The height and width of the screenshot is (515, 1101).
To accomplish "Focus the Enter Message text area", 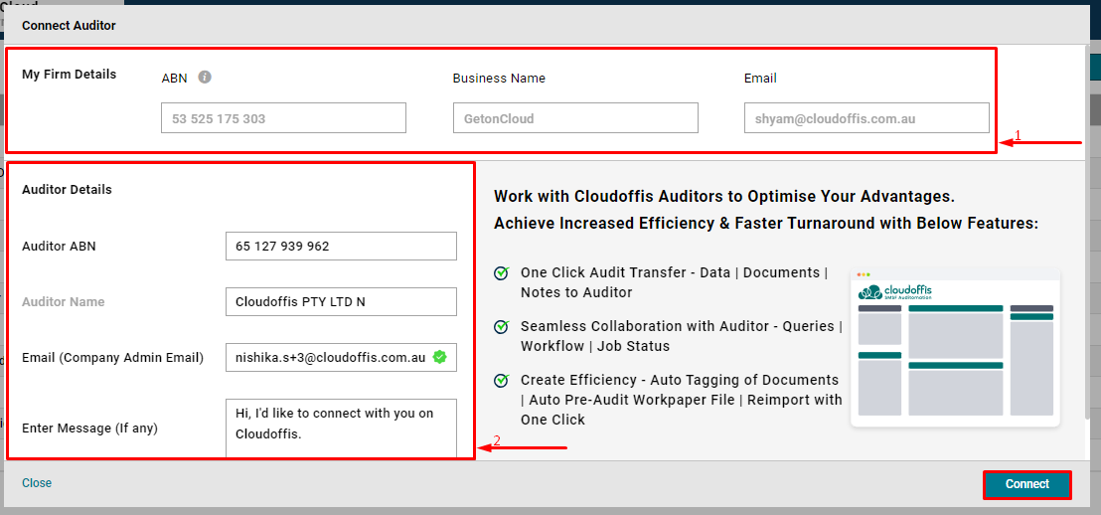I will (341, 428).
